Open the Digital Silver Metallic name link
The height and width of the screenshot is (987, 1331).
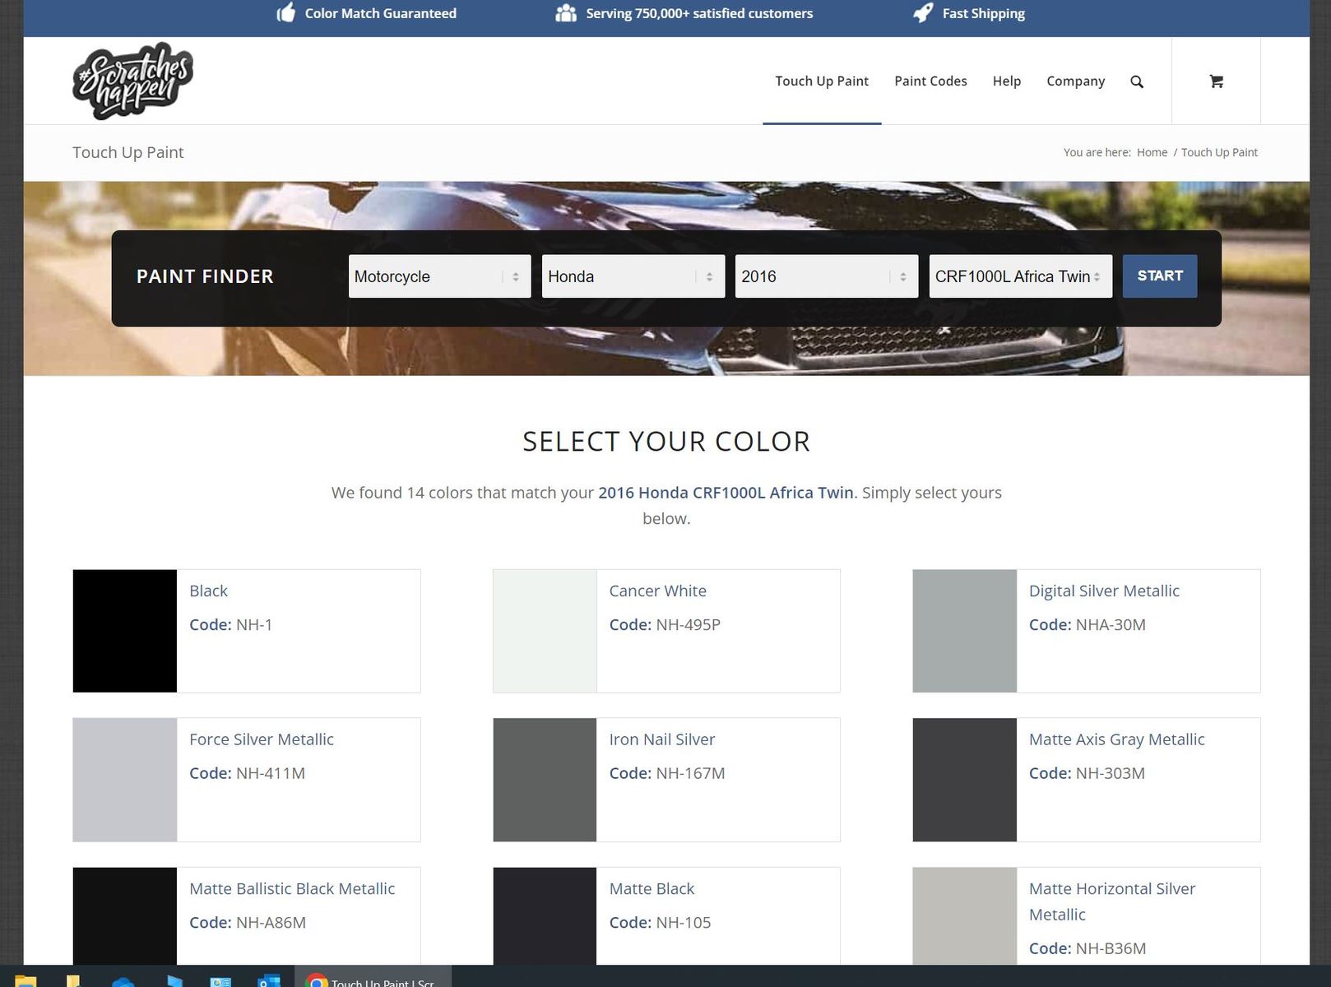click(x=1104, y=591)
